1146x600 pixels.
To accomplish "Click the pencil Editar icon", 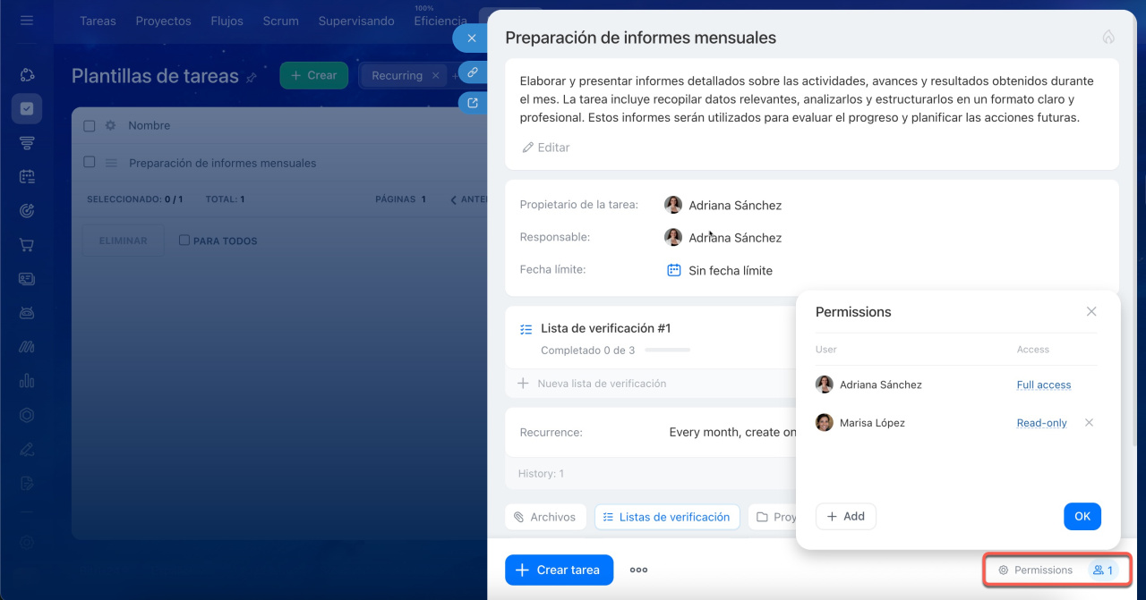I will [x=527, y=148].
